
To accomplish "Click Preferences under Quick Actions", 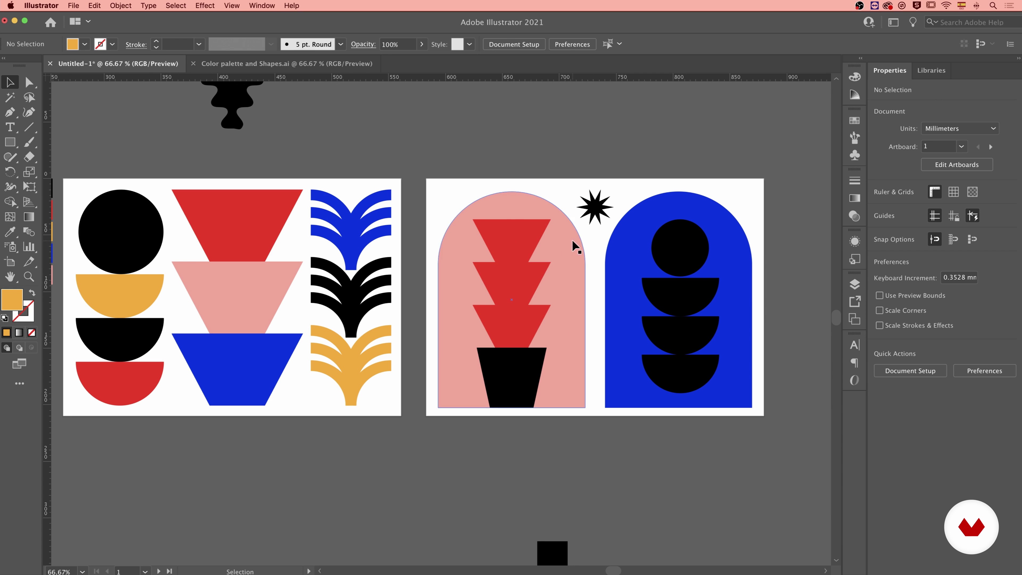I will (x=984, y=371).
